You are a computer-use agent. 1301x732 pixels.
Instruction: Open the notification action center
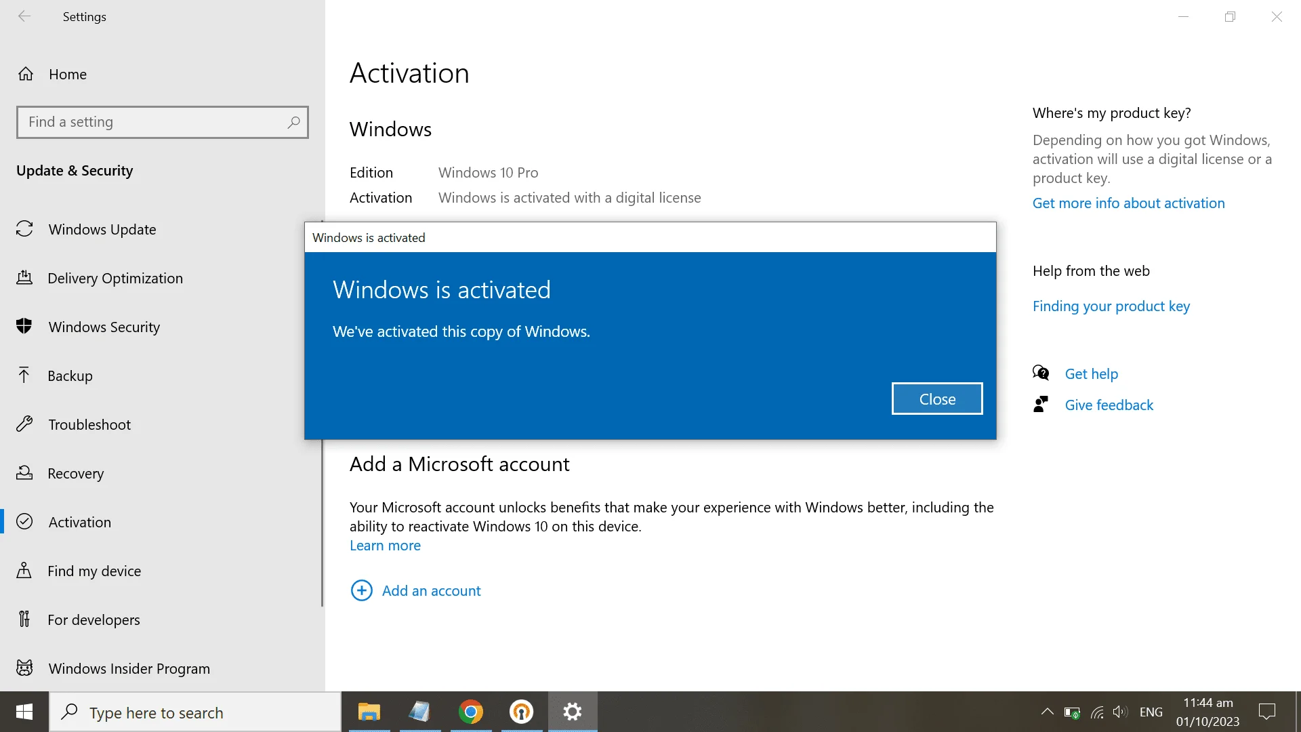click(x=1267, y=712)
